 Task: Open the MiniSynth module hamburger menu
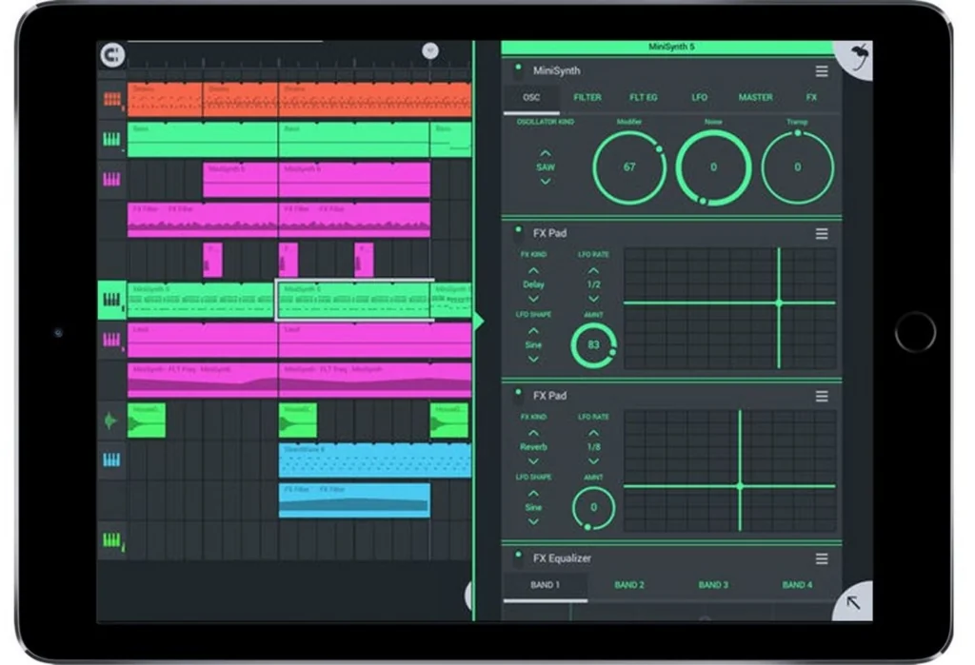tap(822, 71)
